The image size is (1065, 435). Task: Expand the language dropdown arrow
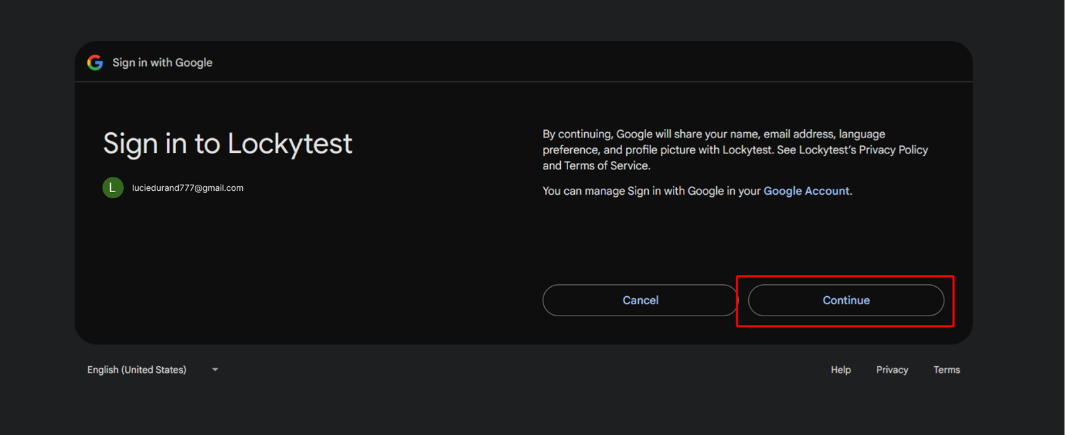pyautogui.click(x=215, y=370)
